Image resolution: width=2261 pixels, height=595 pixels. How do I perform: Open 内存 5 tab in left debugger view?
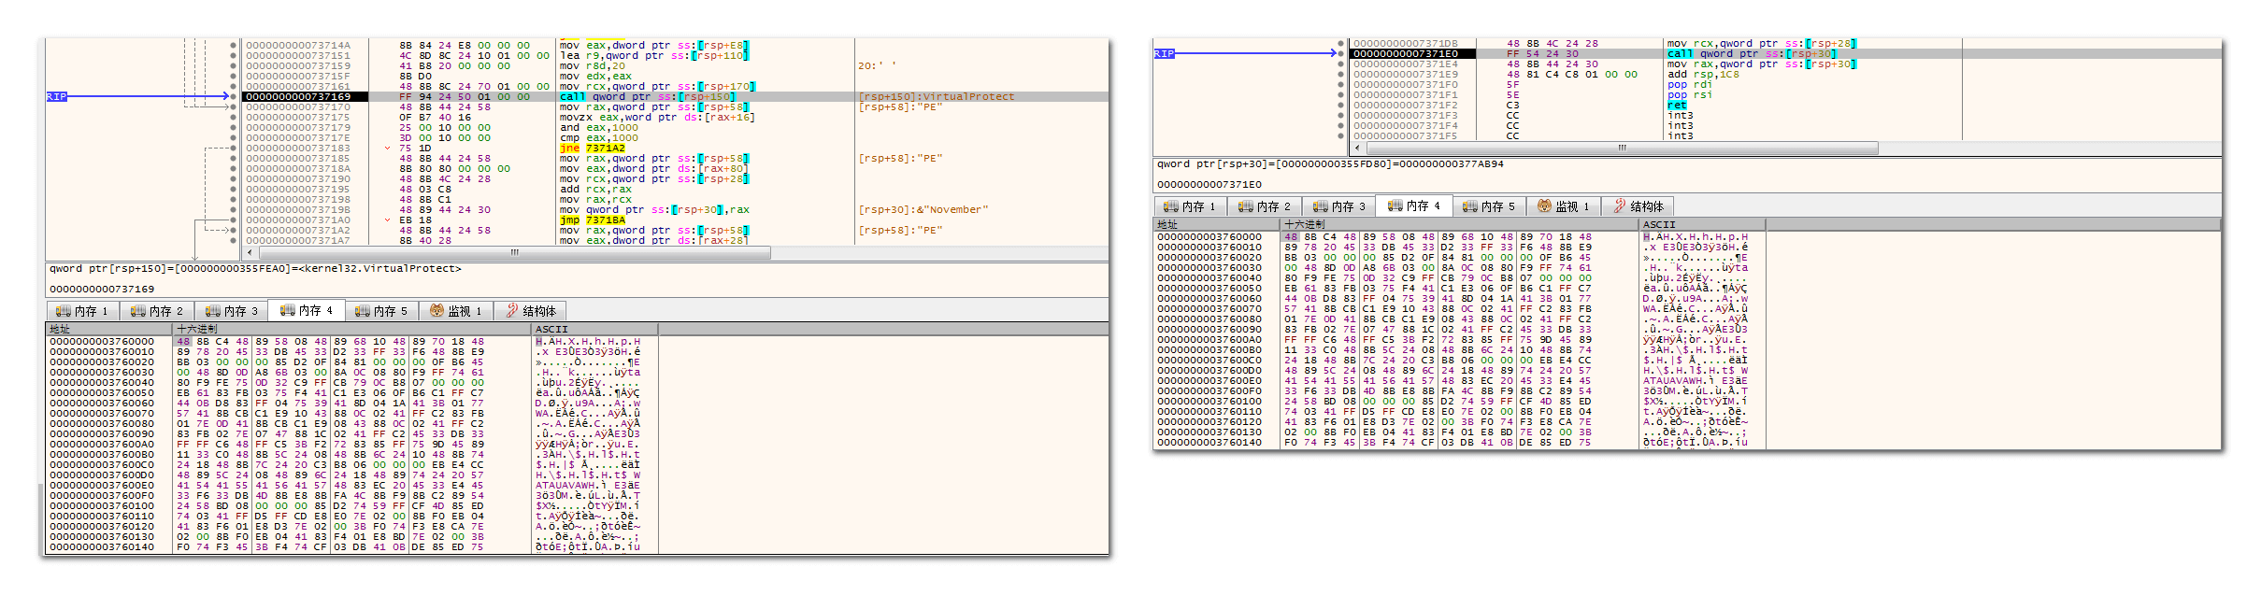click(381, 311)
